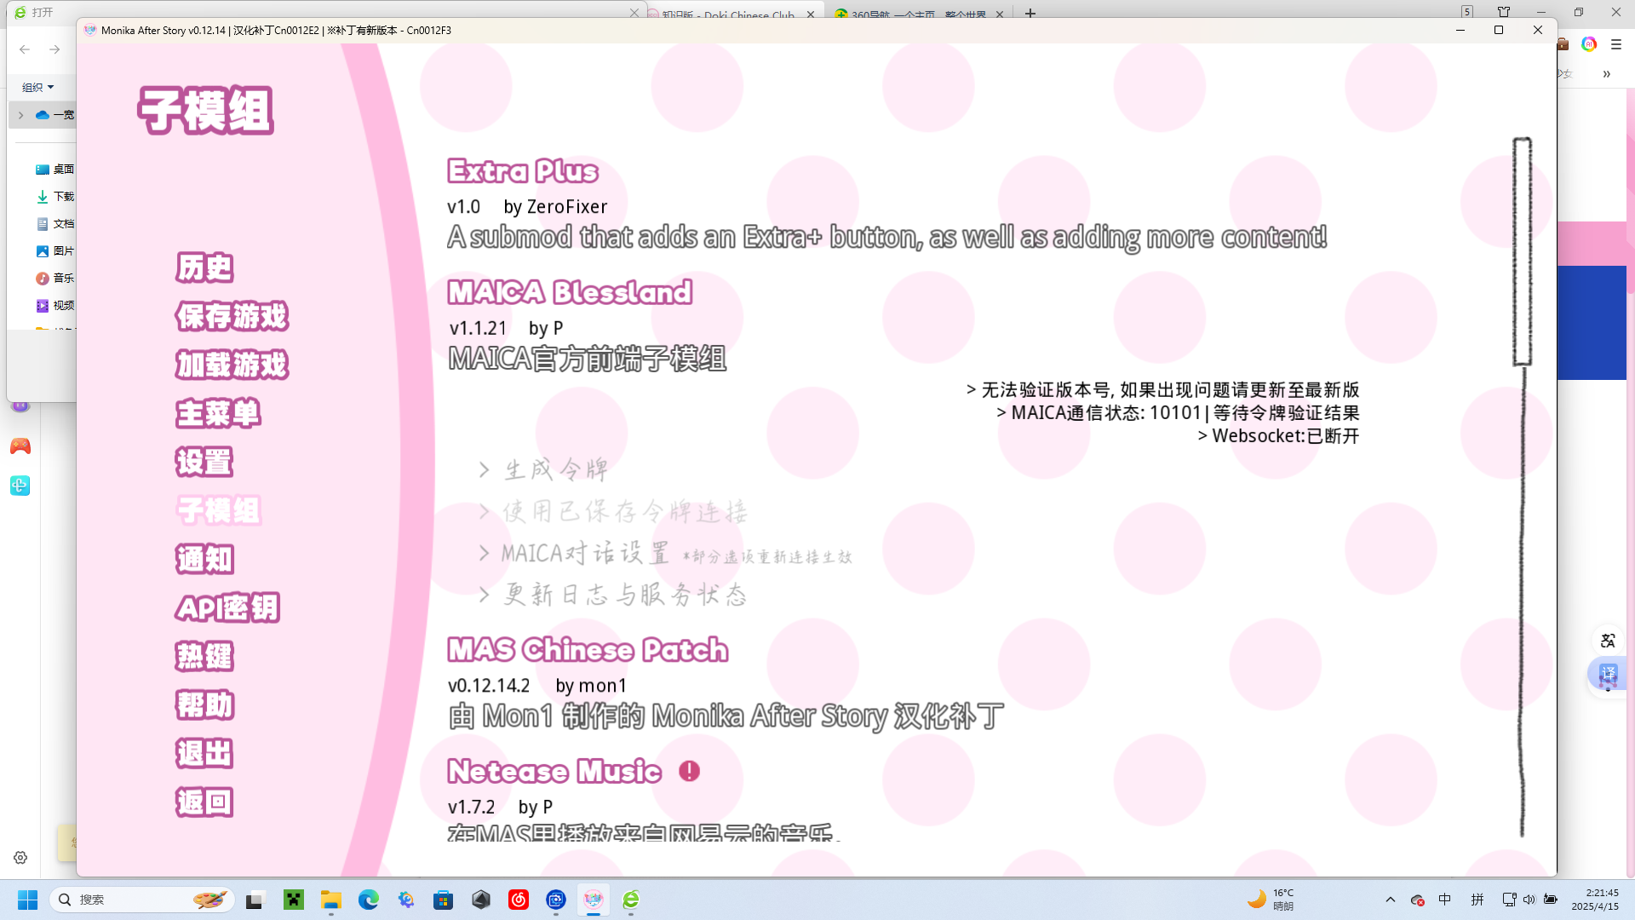Click the browser back arrow button
1635x920 pixels.
coord(25,49)
